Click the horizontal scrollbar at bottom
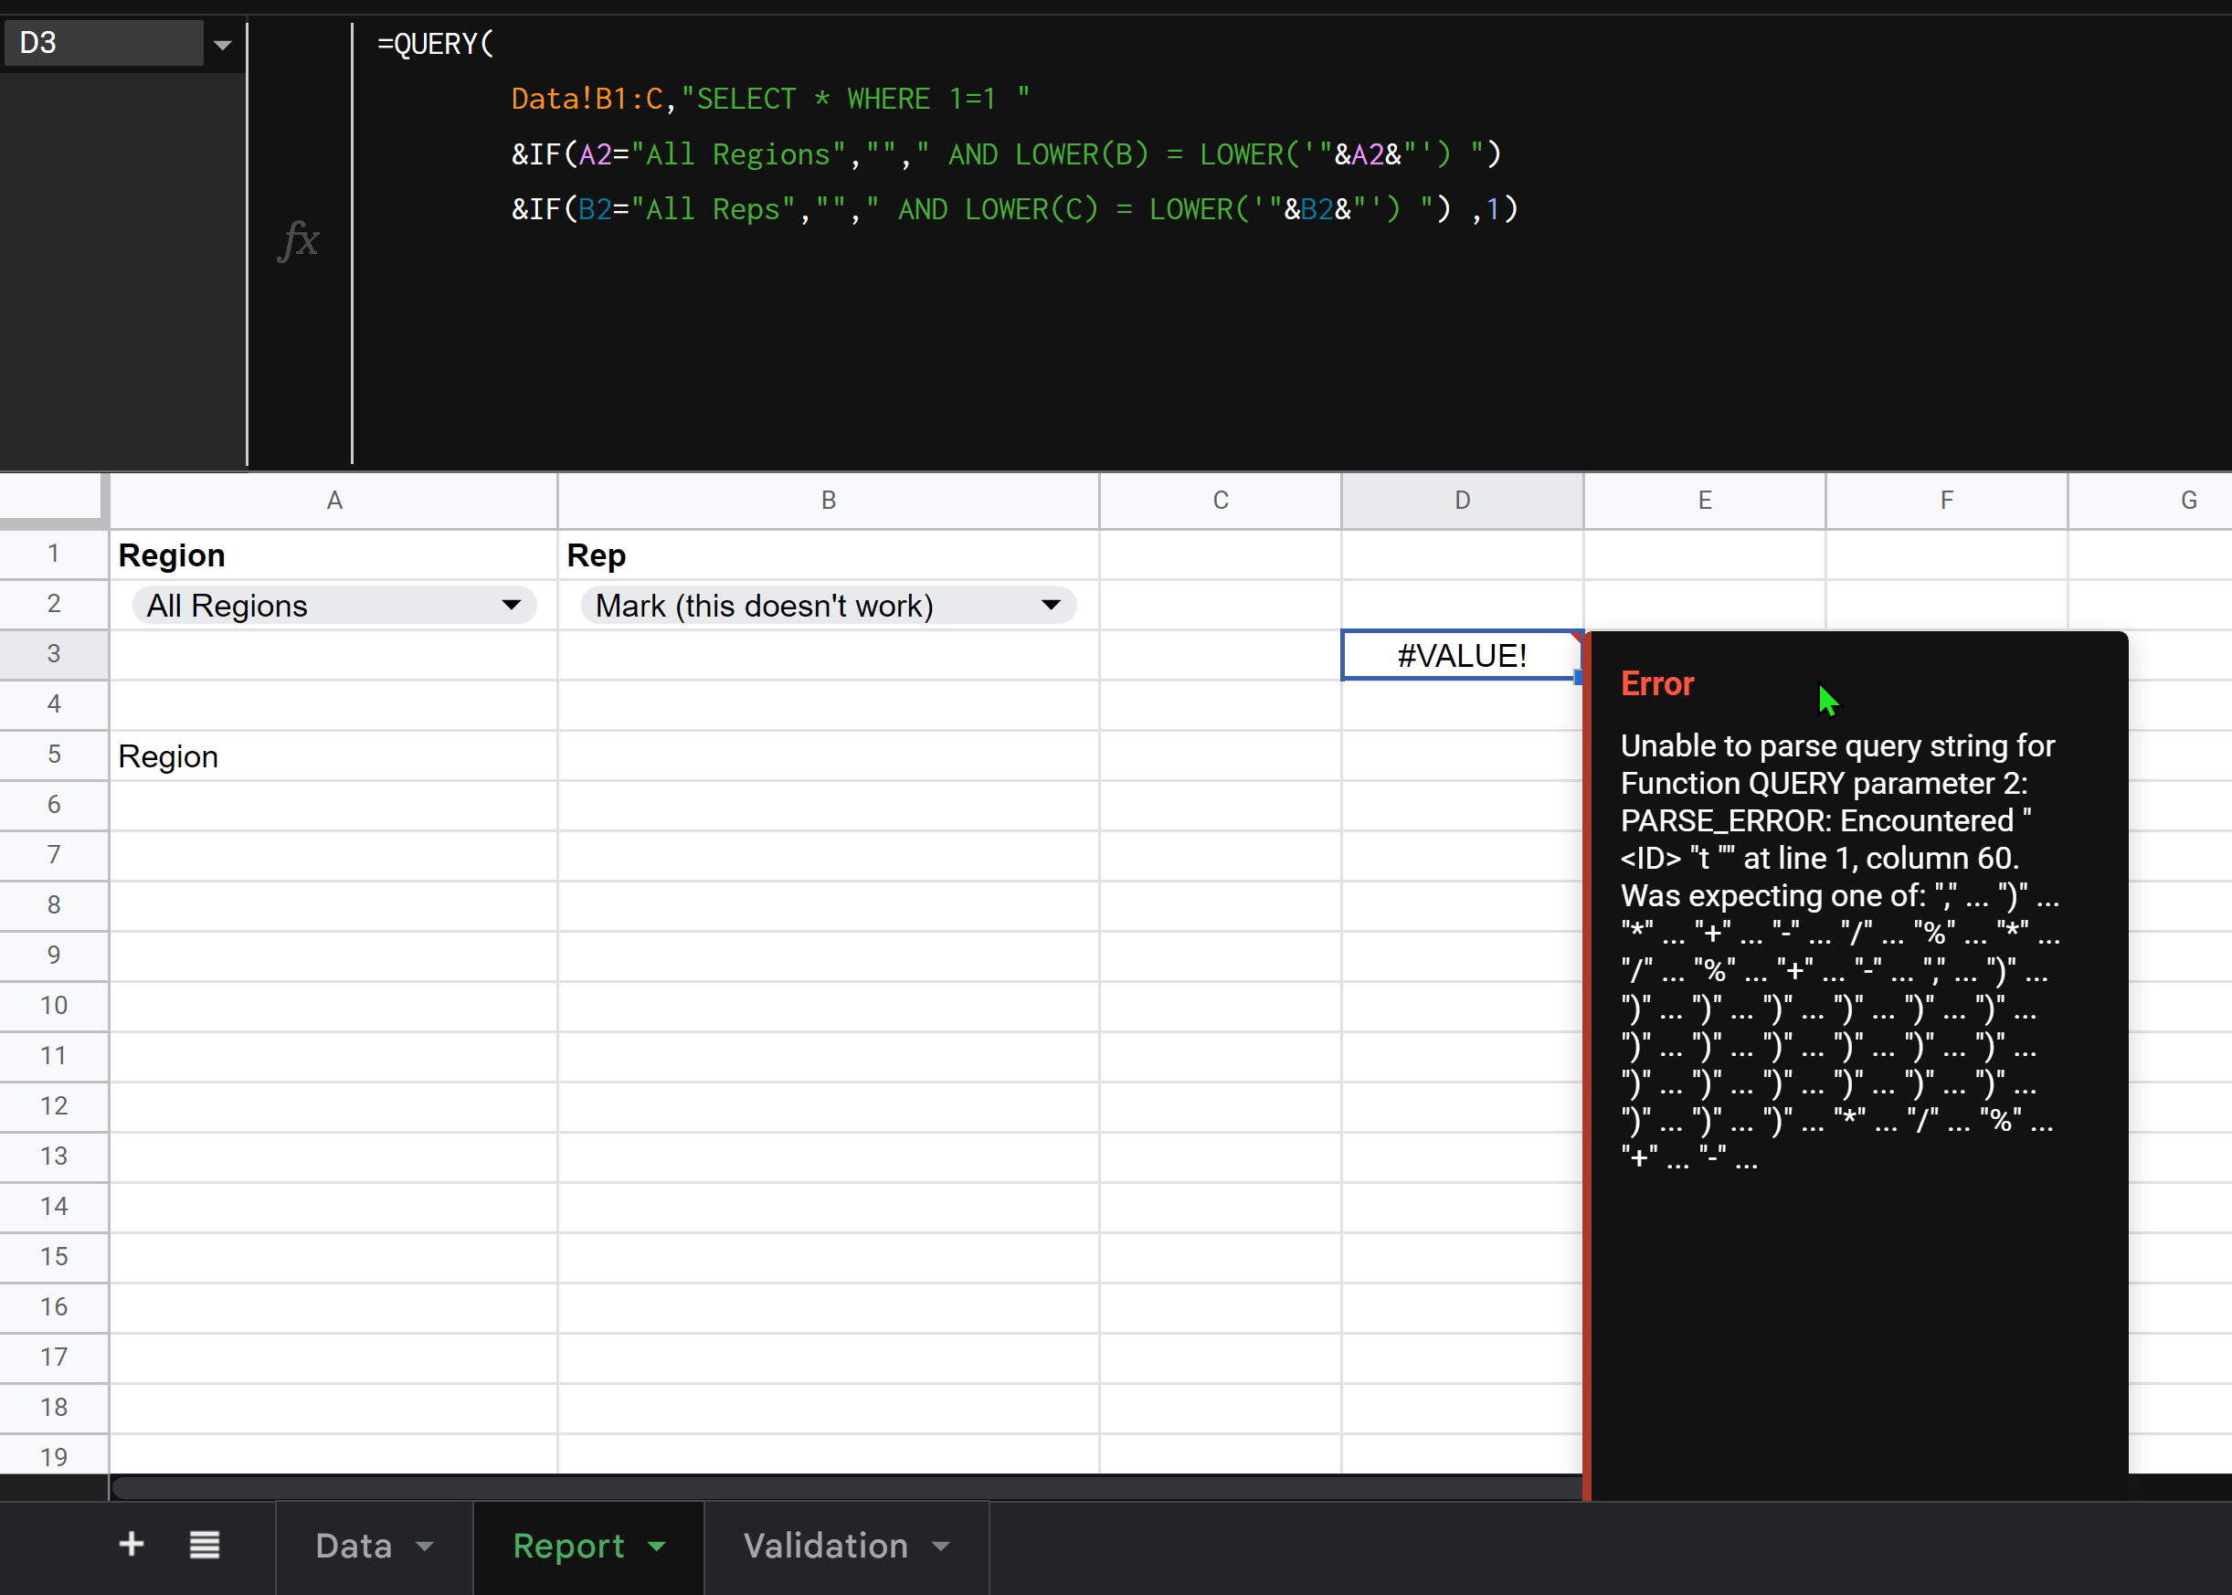 click(845, 1487)
